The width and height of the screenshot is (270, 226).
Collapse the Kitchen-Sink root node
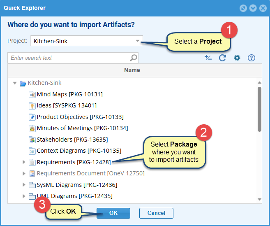click(x=15, y=83)
